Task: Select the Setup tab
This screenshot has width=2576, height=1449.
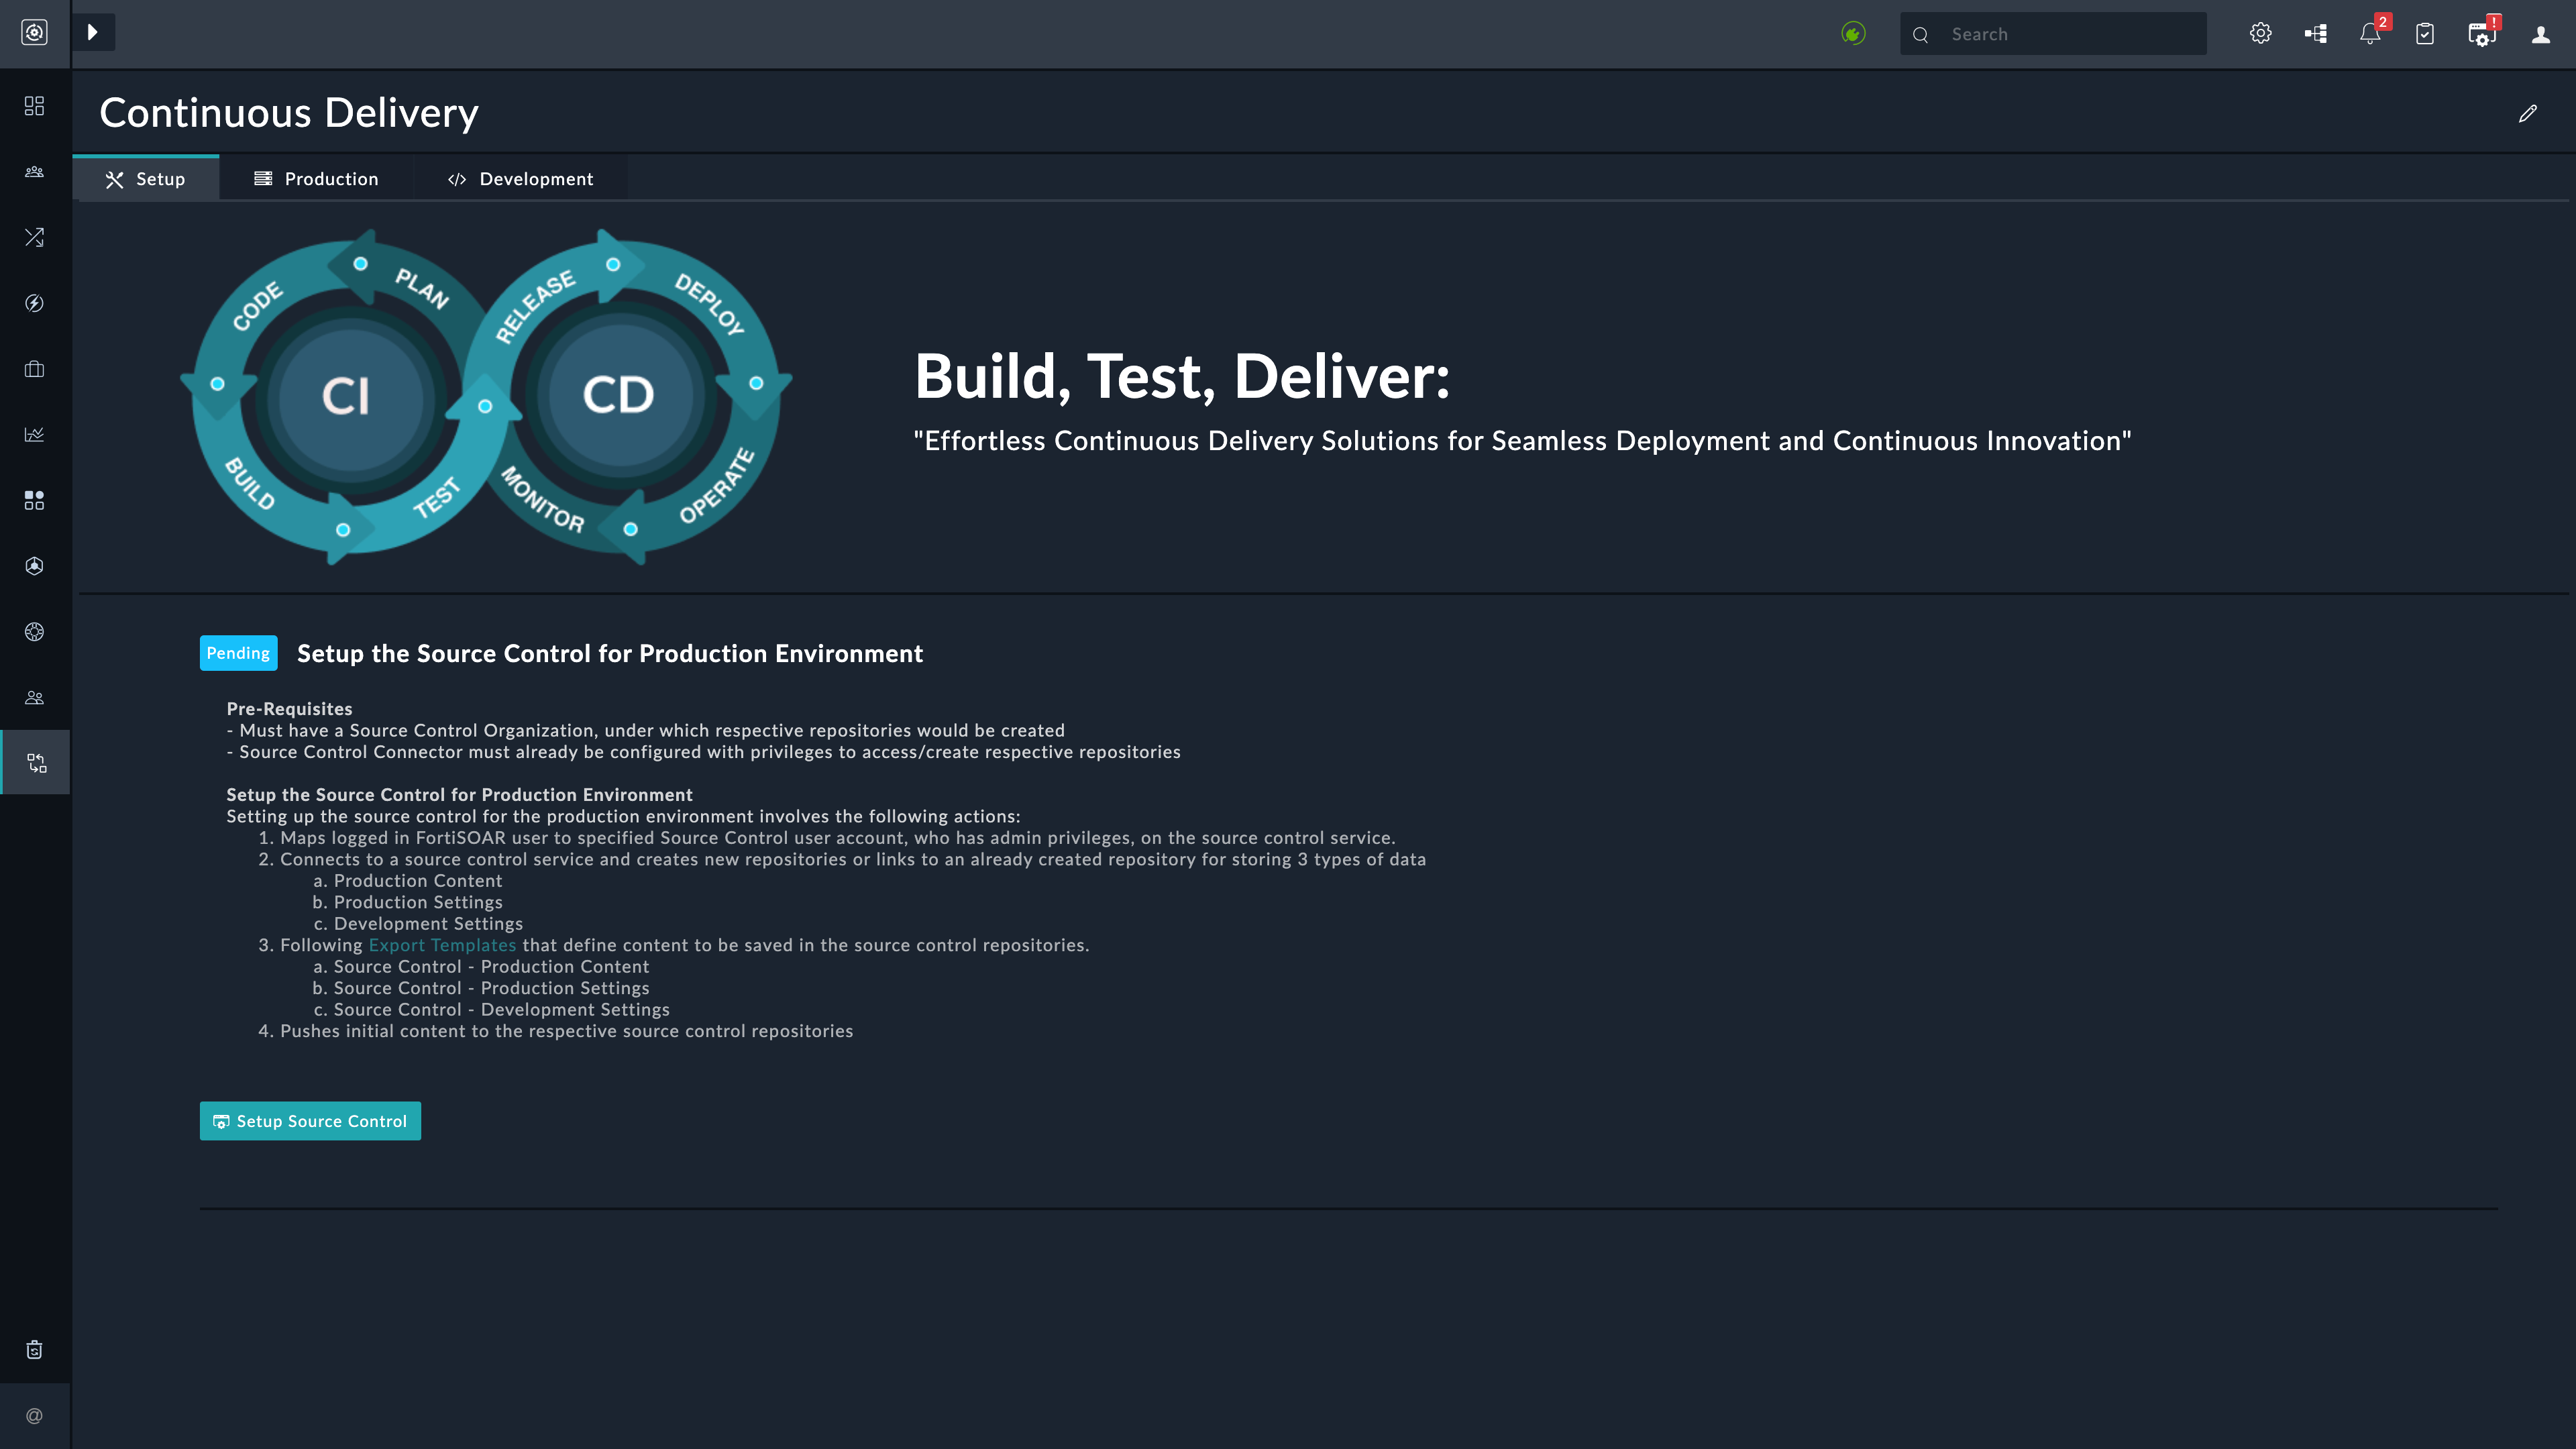Action: pyautogui.click(x=146, y=179)
